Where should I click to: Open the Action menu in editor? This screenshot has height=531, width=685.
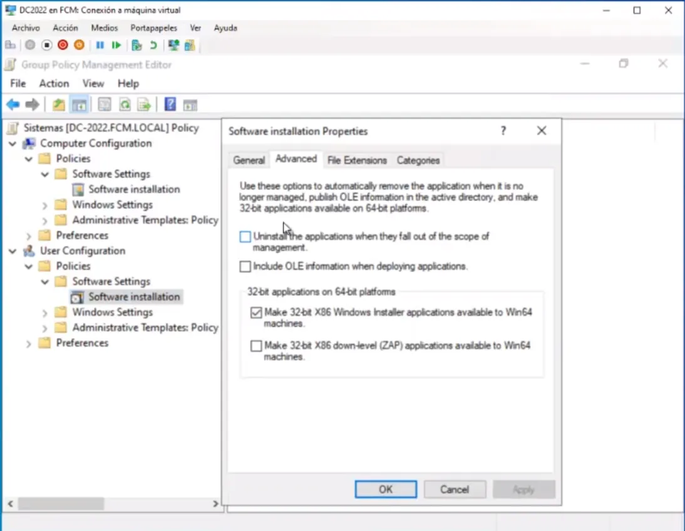click(54, 83)
